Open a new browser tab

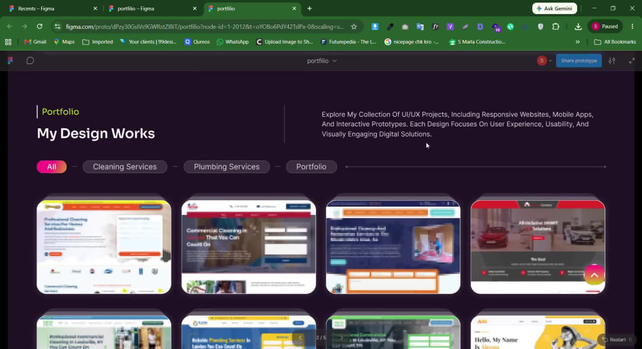[x=309, y=8]
